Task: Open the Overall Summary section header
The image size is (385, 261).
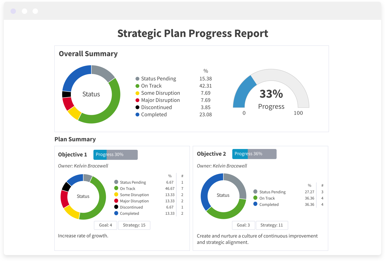Action: (x=88, y=54)
